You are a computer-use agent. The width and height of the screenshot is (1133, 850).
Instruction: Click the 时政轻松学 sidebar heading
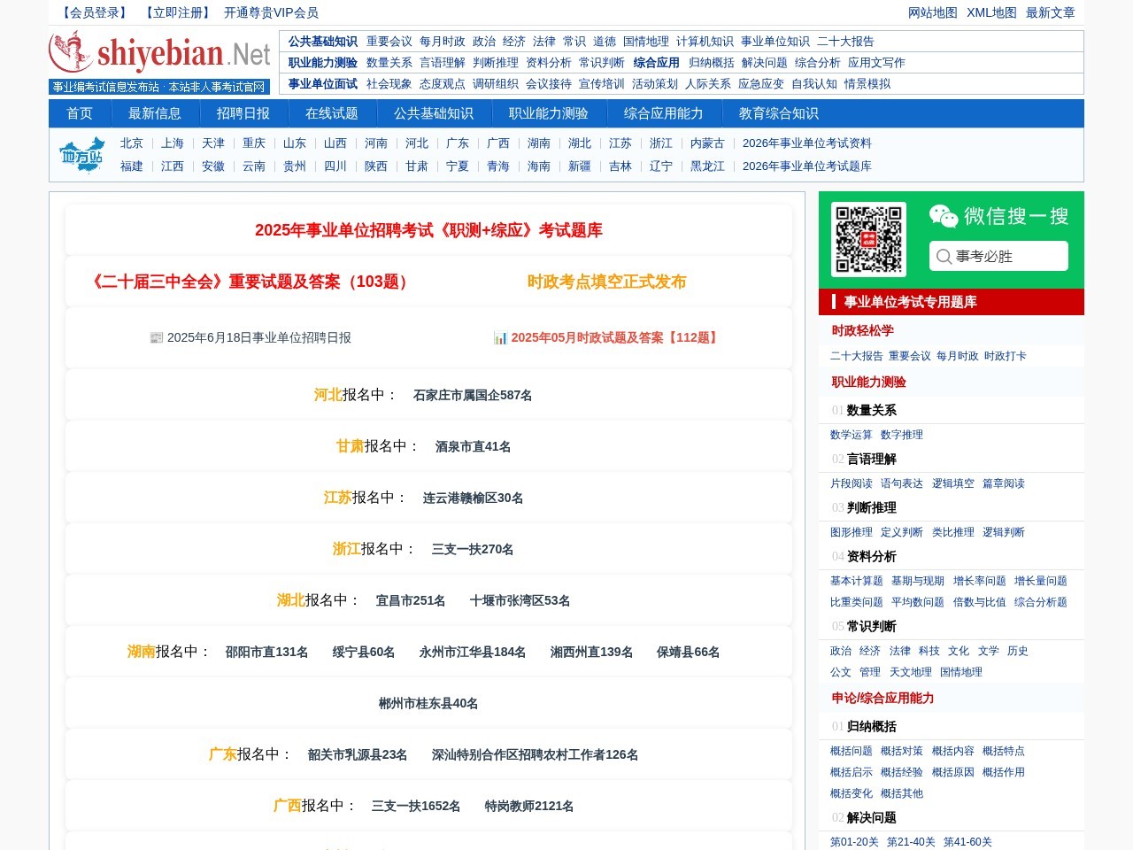coord(863,330)
